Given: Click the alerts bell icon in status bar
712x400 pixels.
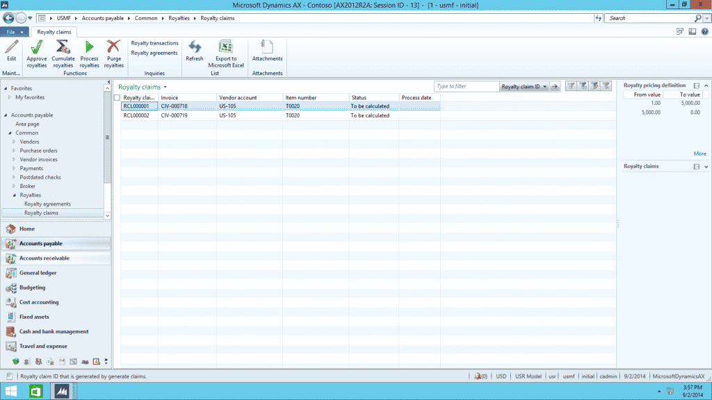Looking at the screenshot, I should tap(477, 376).
